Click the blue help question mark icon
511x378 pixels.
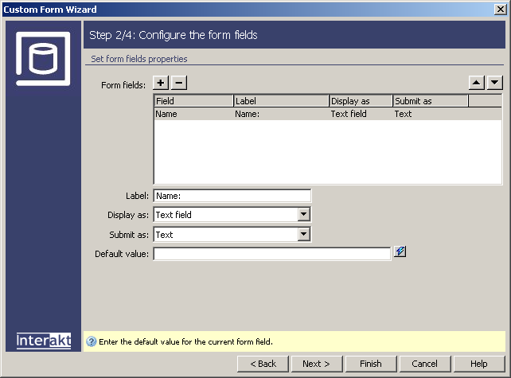pyautogui.click(x=91, y=341)
